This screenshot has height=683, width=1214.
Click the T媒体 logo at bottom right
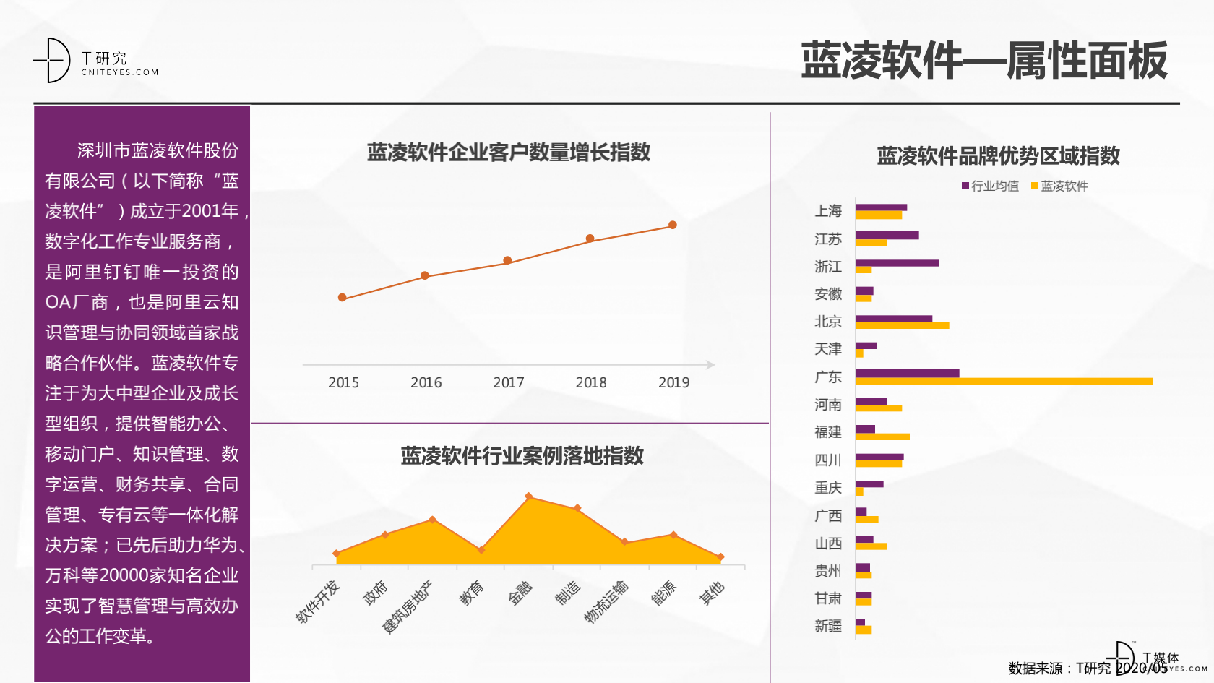tap(1158, 658)
